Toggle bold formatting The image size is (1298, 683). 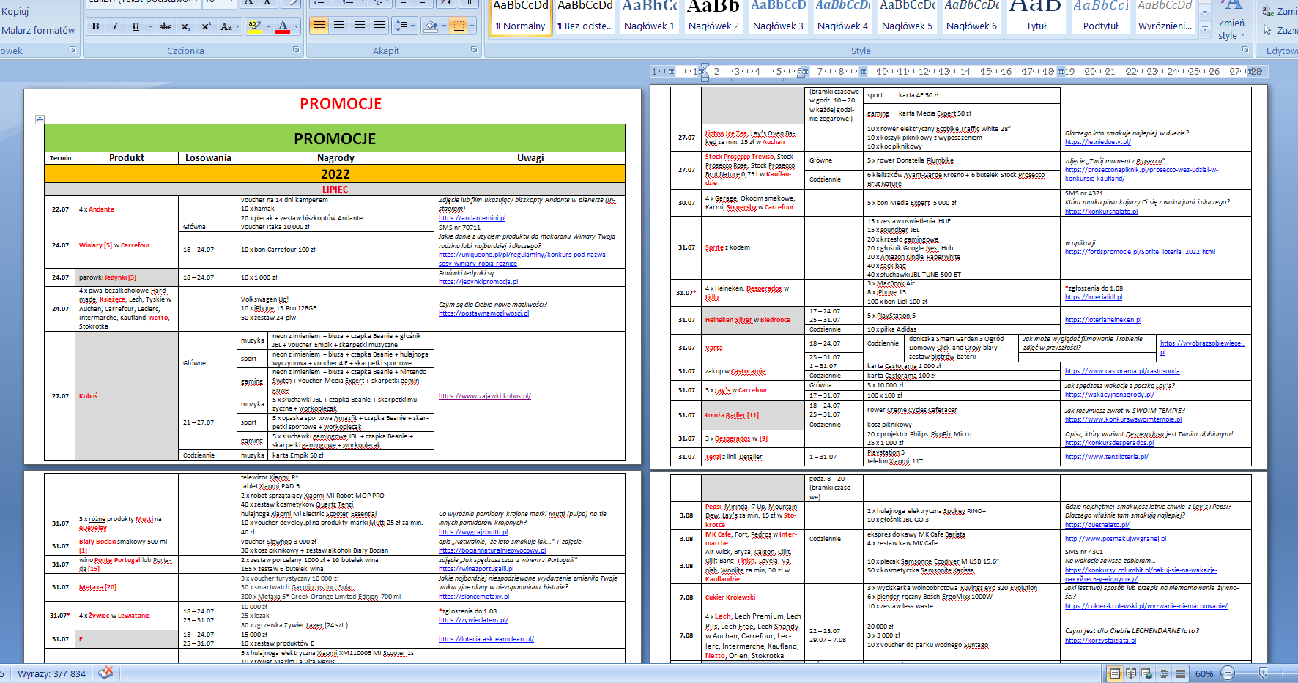pos(95,26)
